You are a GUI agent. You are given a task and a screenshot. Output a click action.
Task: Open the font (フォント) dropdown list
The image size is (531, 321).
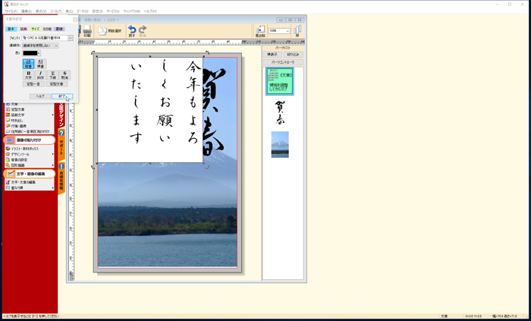tap(71, 37)
